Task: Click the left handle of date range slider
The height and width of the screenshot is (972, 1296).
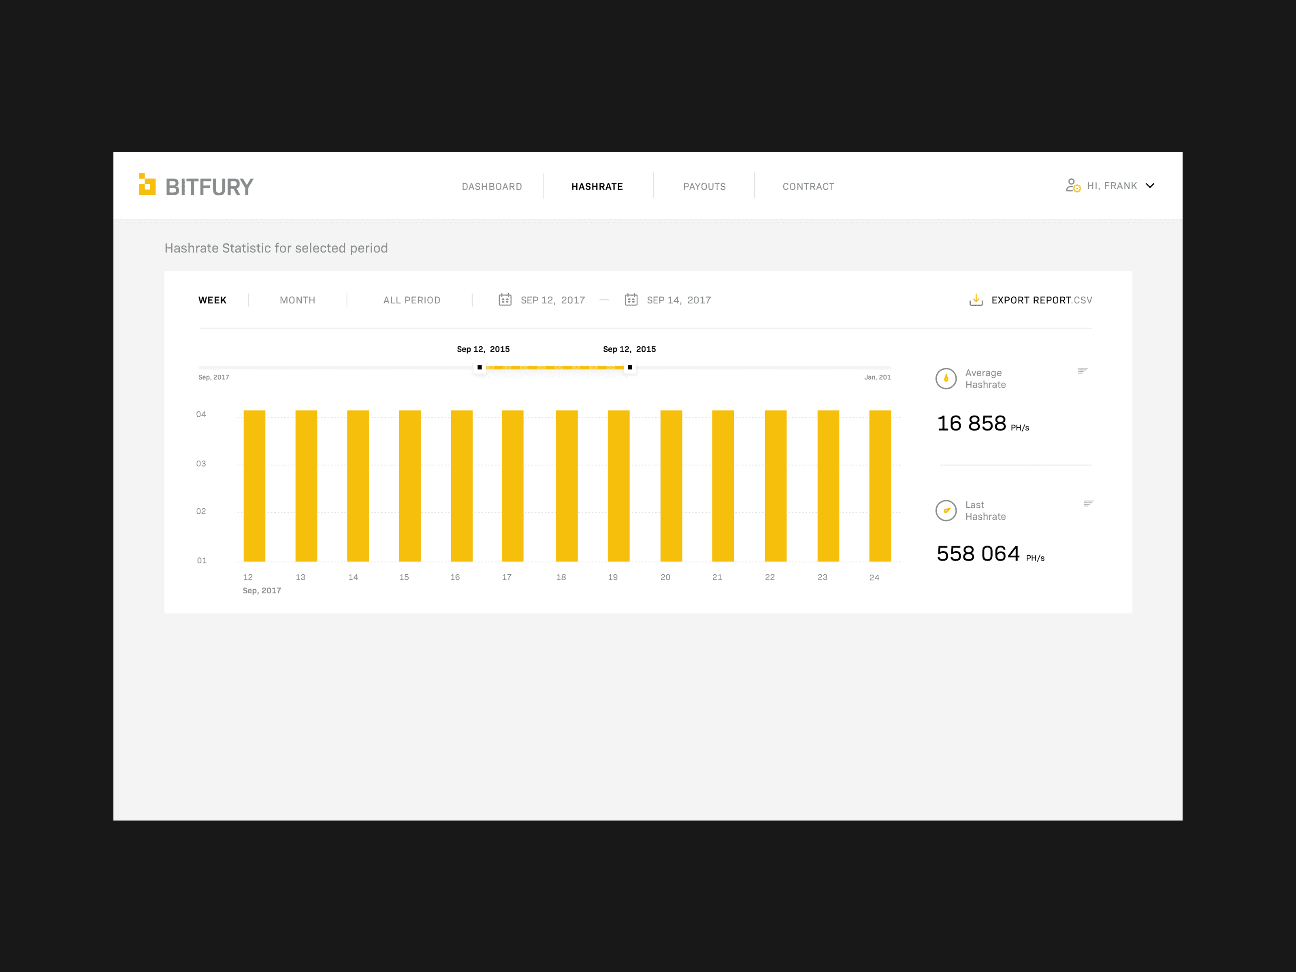Action: (x=480, y=367)
